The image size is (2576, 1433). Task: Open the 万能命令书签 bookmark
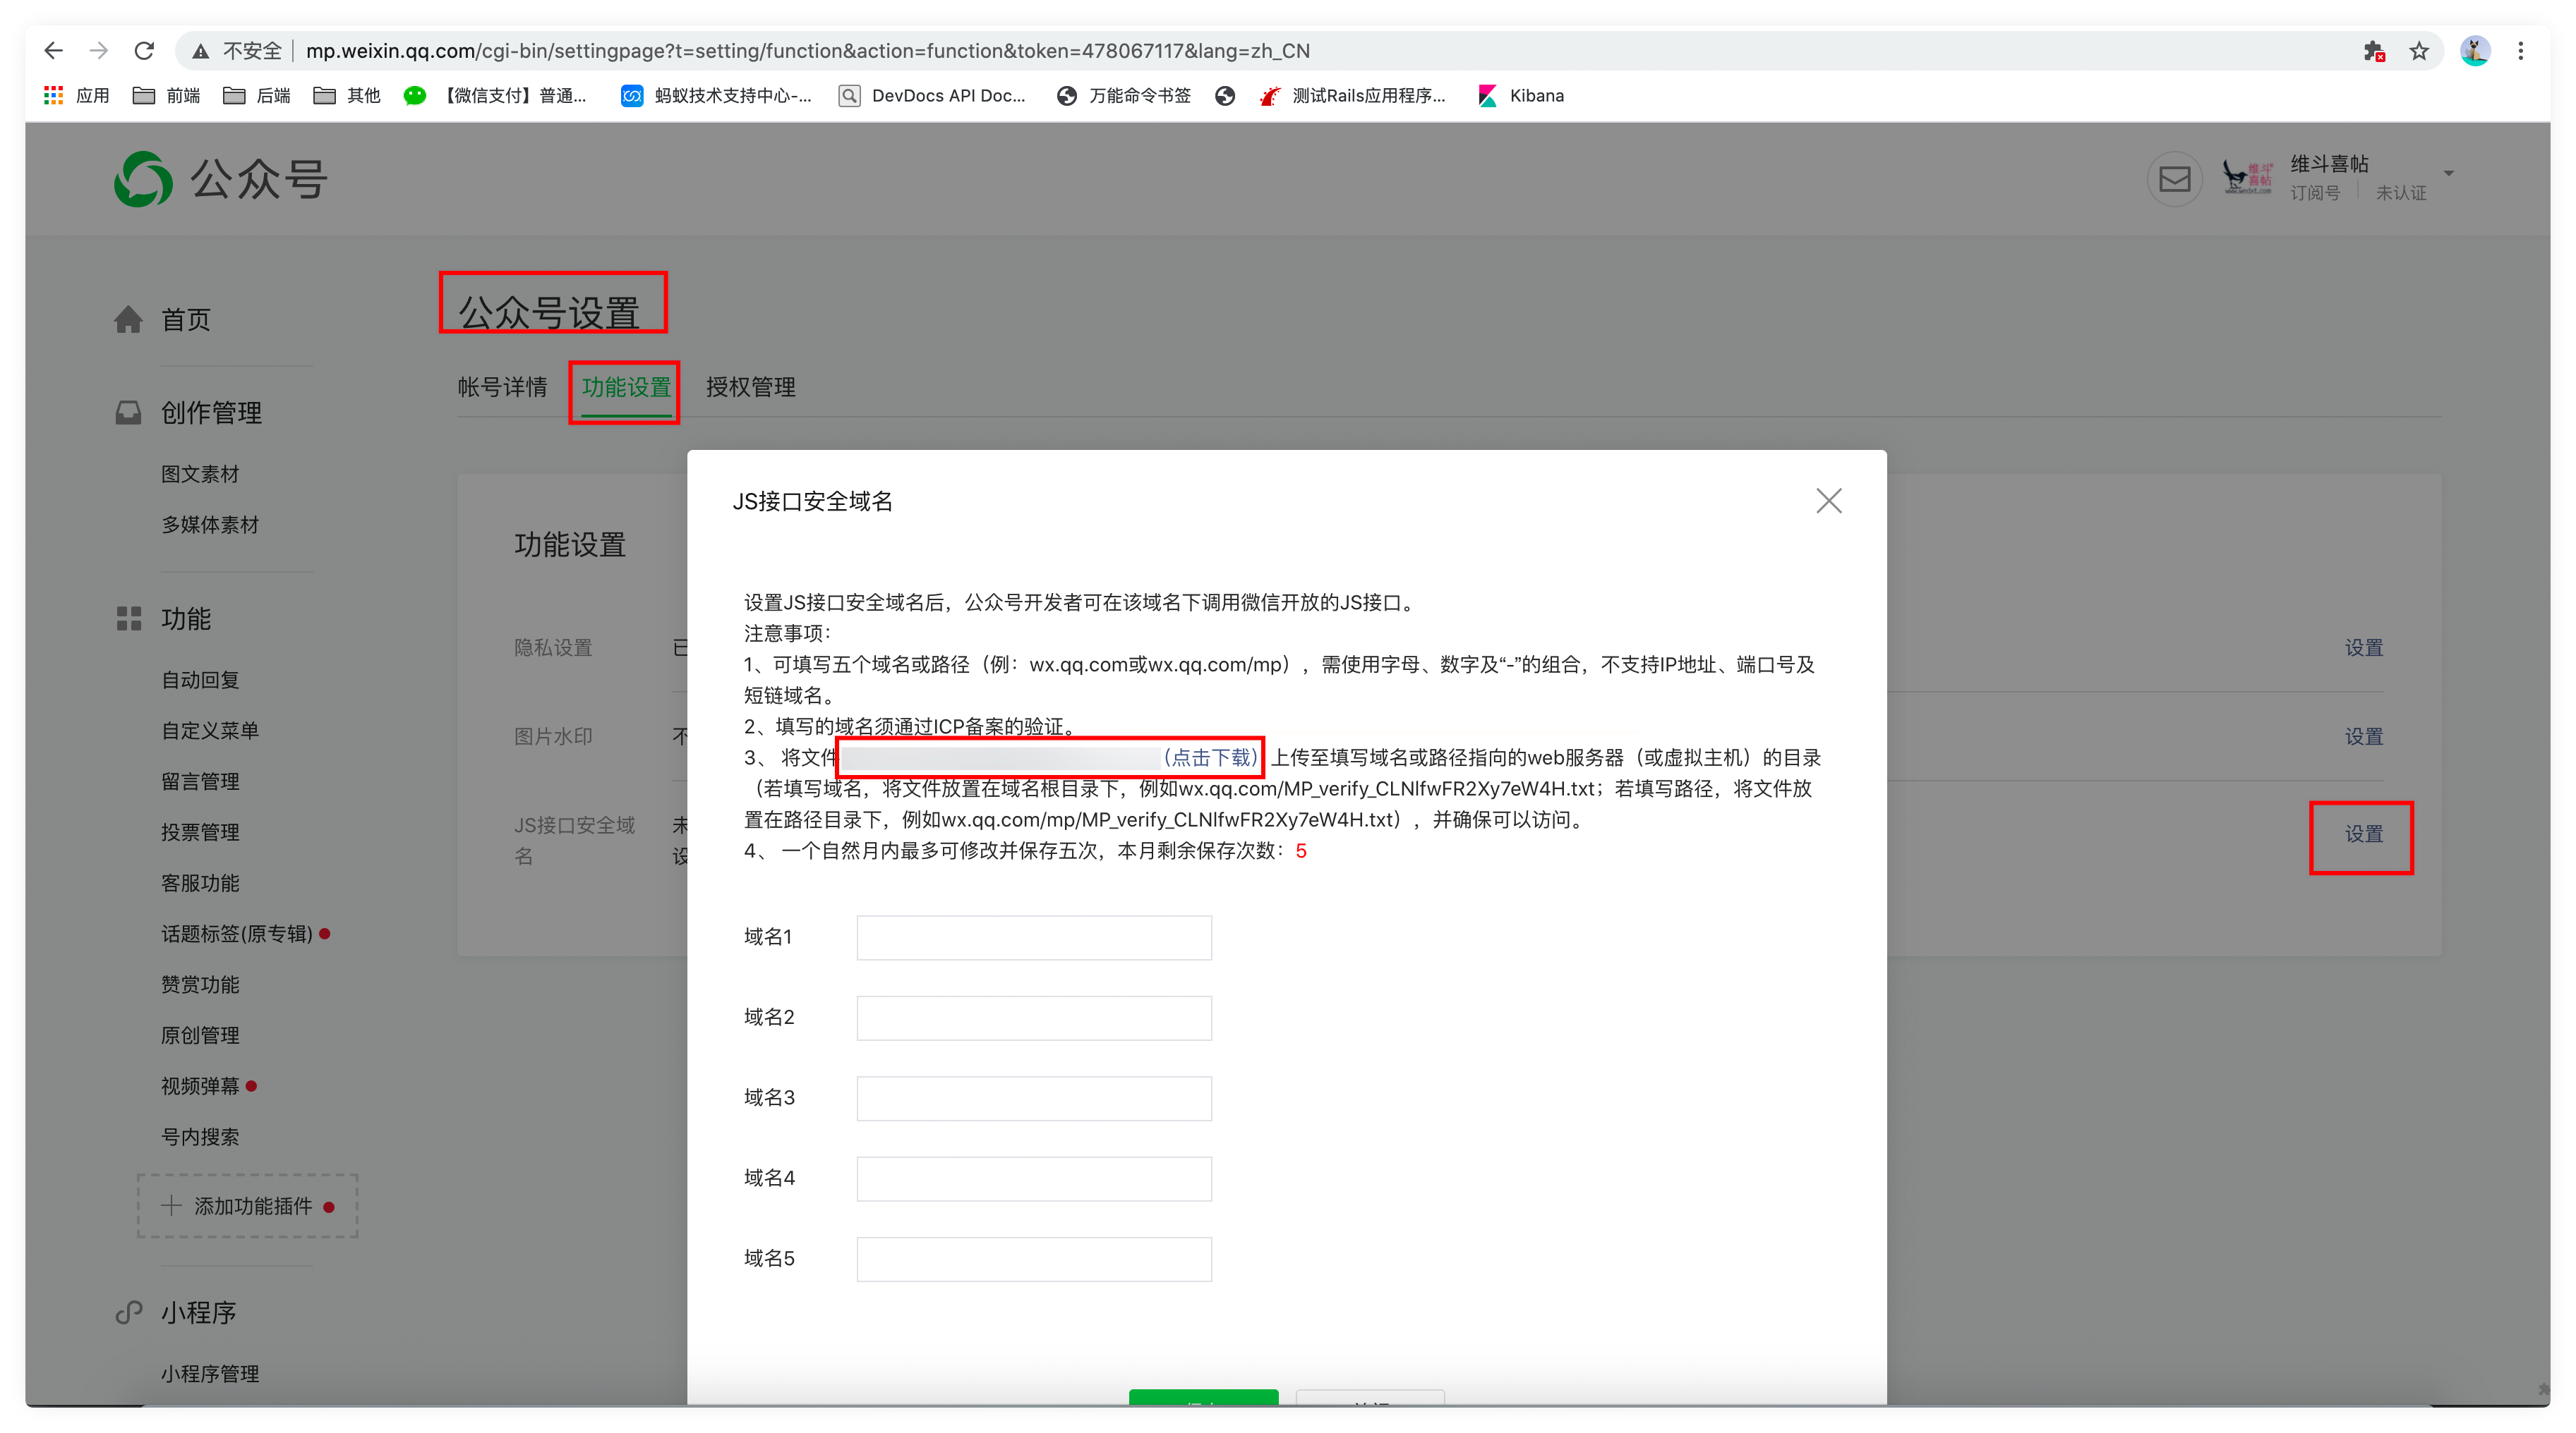pyautogui.click(x=1124, y=95)
